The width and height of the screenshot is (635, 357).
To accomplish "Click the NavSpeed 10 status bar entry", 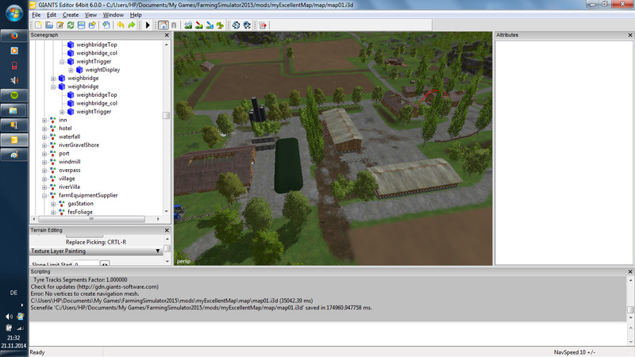I will 574,352.
